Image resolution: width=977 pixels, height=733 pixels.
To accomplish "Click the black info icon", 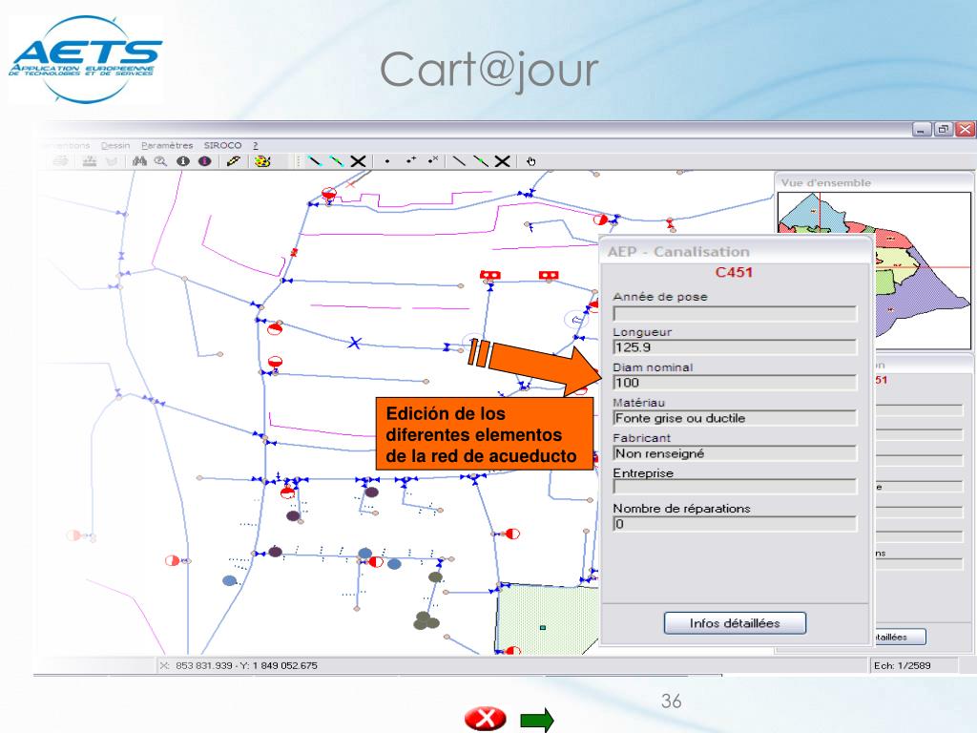I will pos(182,161).
